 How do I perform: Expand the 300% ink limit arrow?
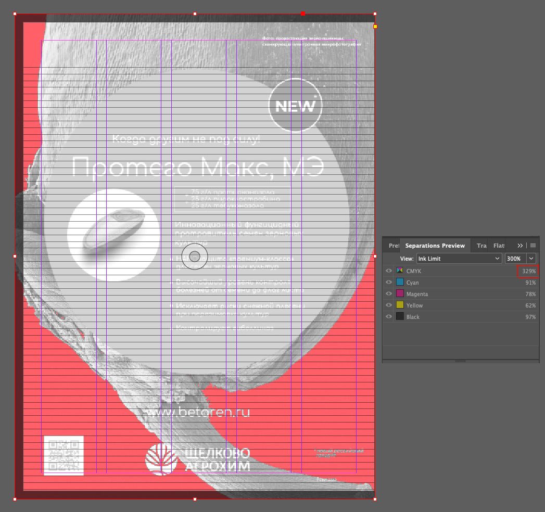point(531,259)
